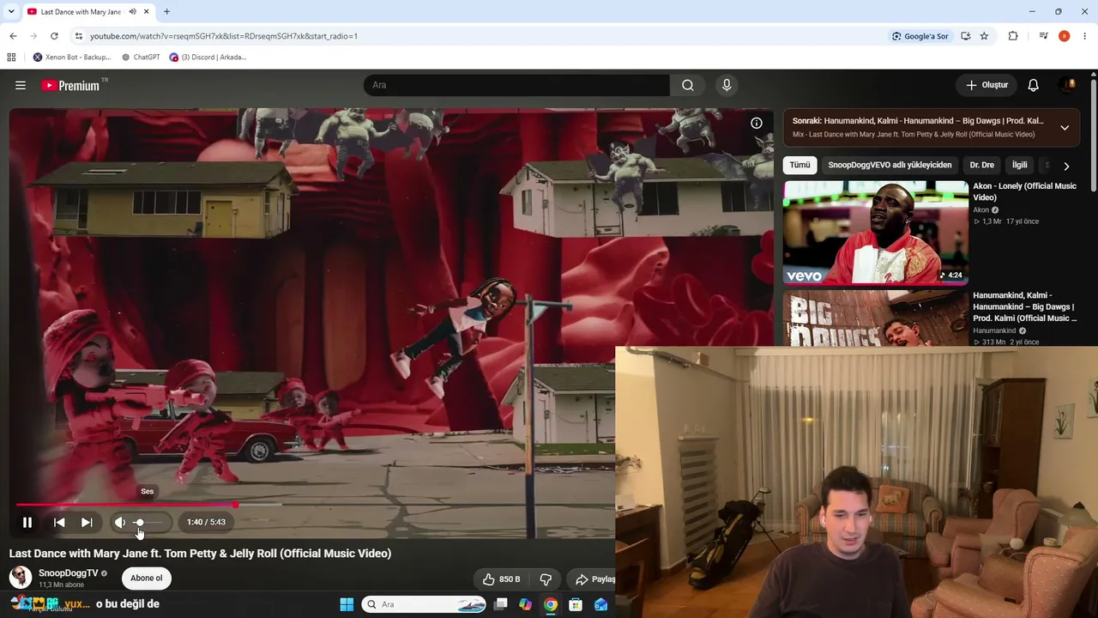Select the Tümü filter chip

(799, 165)
